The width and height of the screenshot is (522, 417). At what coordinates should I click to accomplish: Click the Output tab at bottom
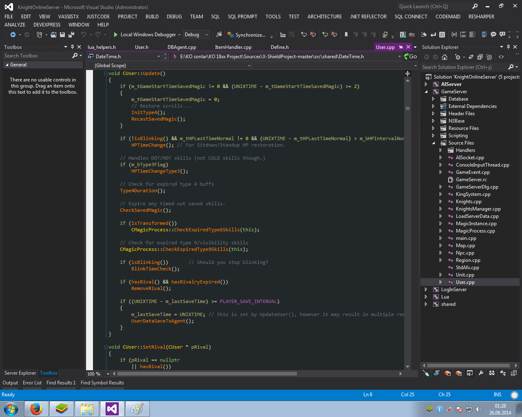tap(10, 383)
